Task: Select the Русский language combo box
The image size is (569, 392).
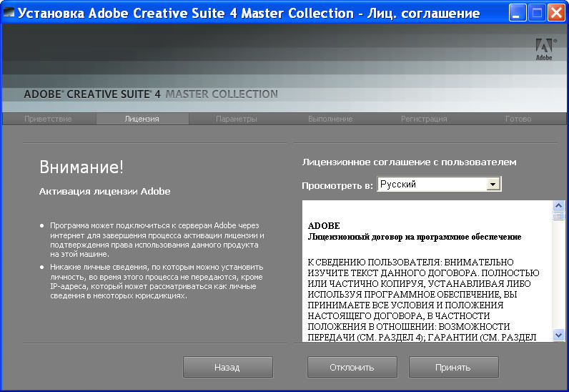Action: [x=439, y=184]
